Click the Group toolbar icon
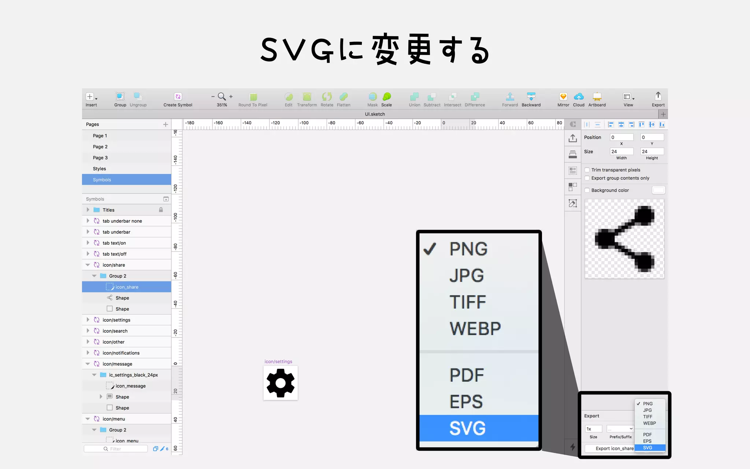 tap(120, 96)
